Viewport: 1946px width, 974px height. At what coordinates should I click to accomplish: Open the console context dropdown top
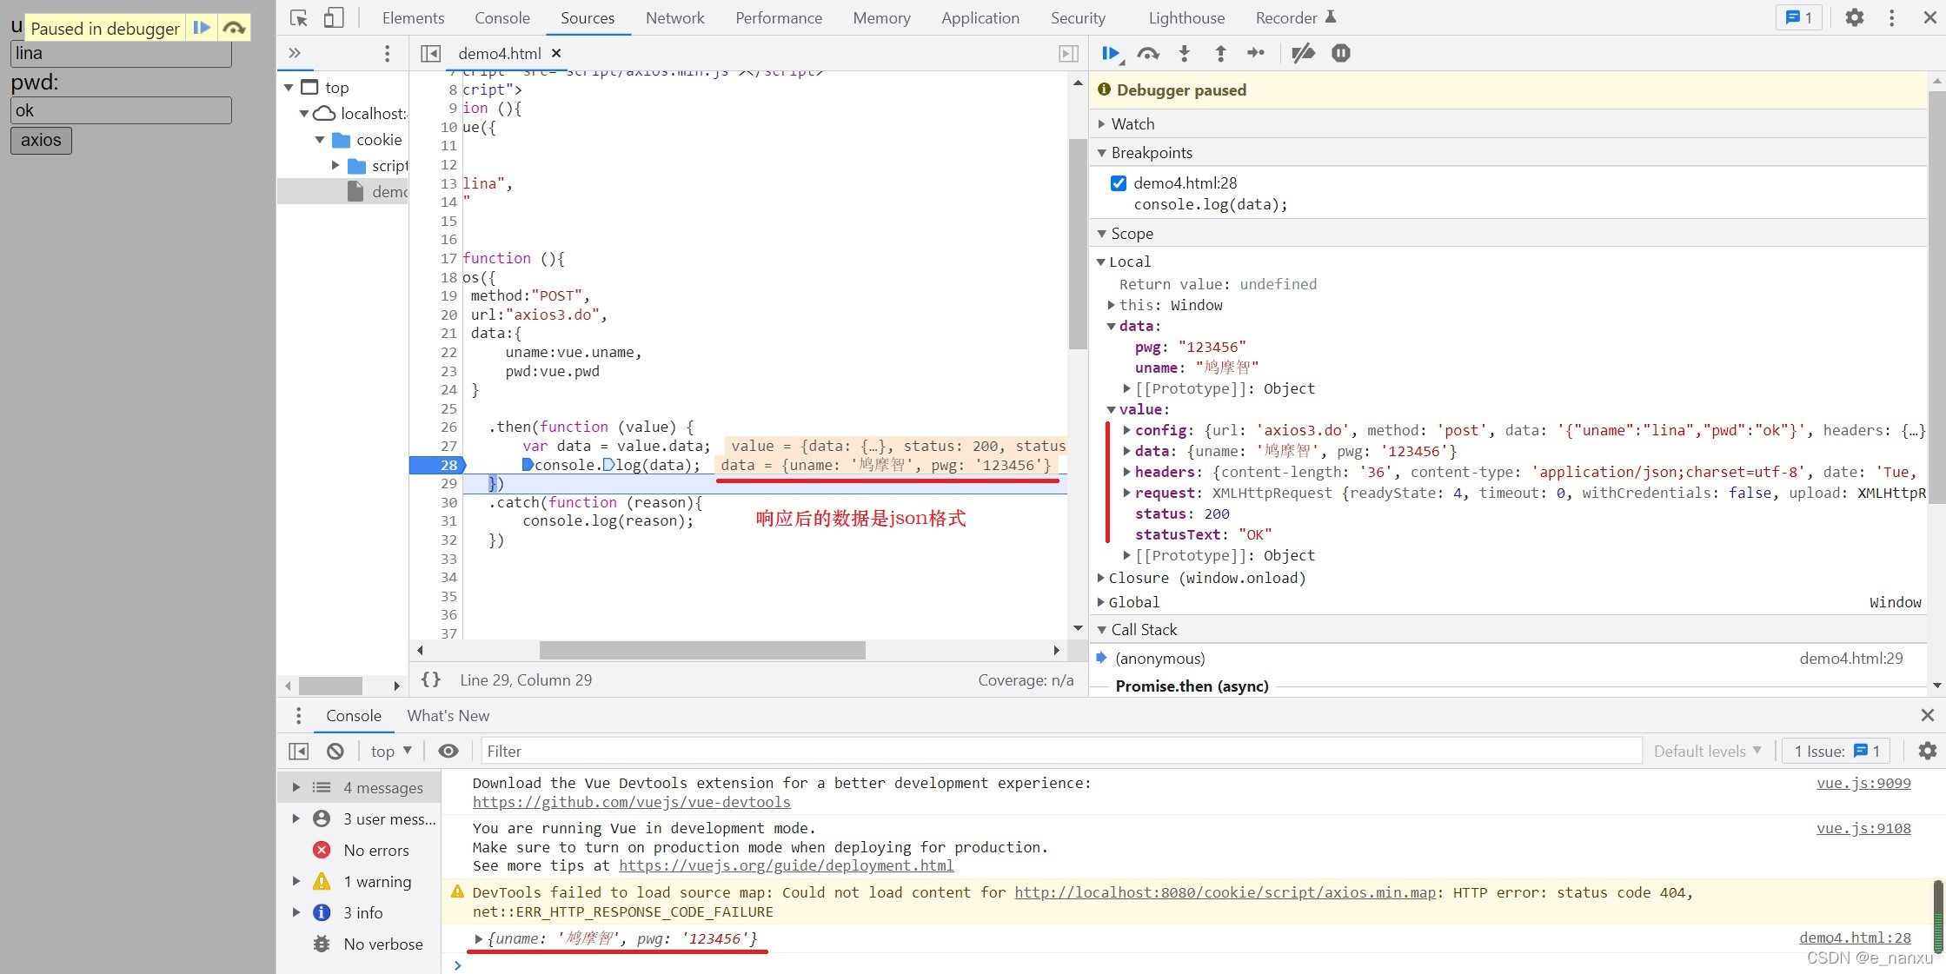[x=390, y=751]
